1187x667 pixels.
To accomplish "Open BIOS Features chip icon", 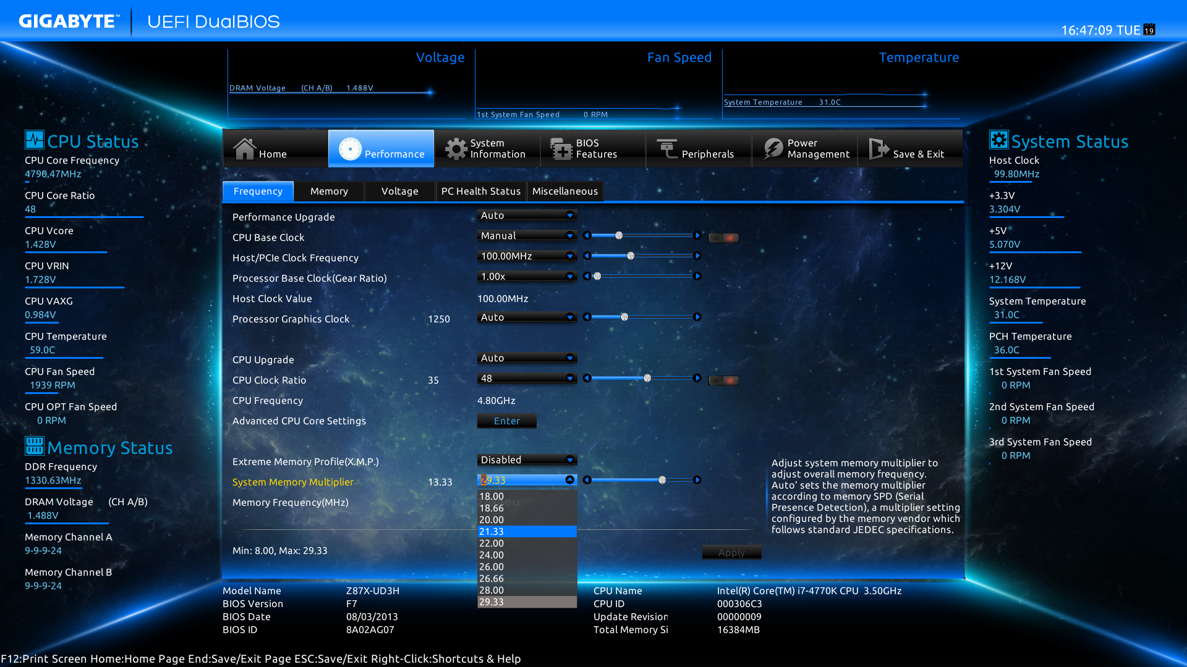I will click(561, 149).
